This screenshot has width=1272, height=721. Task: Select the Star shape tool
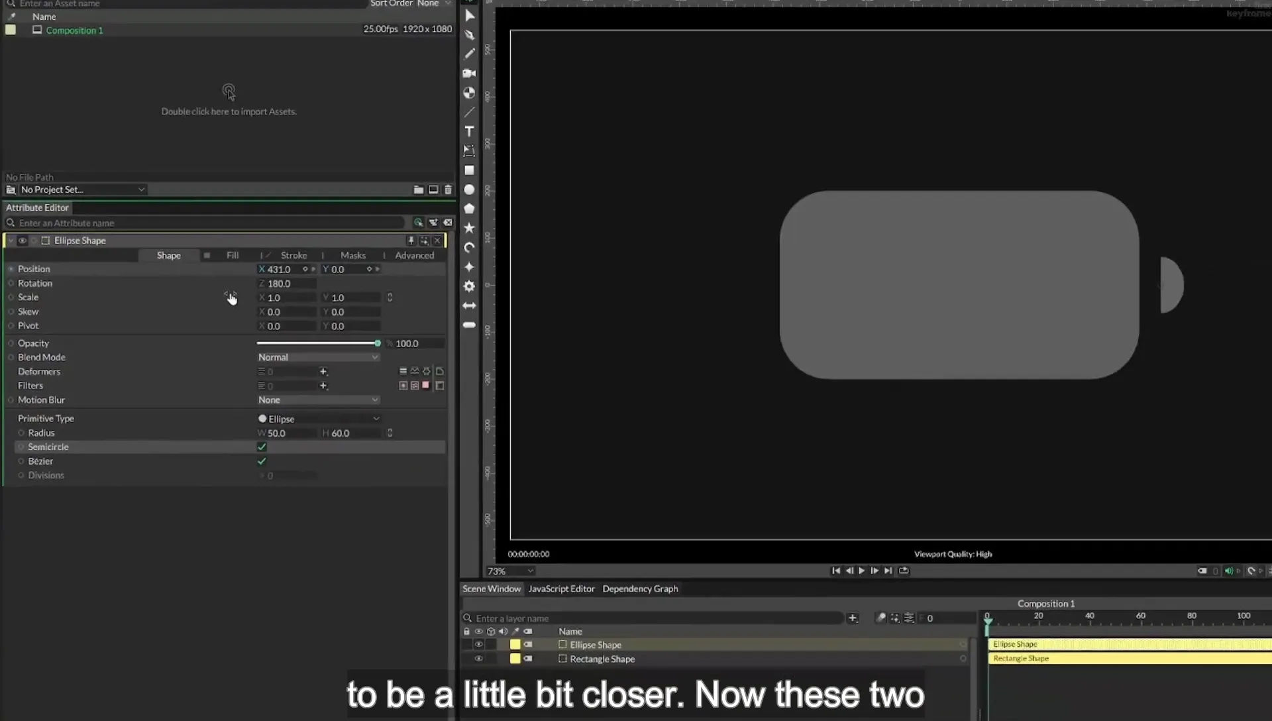(x=469, y=228)
